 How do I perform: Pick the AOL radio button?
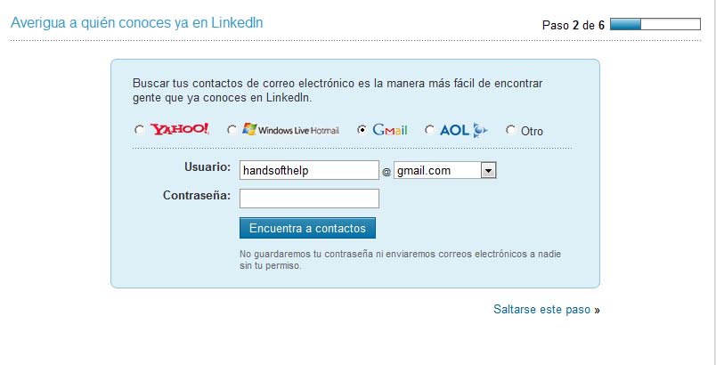430,130
